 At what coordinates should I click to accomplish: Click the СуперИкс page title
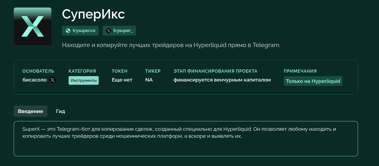tap(93, 14)
